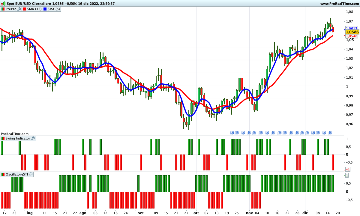360x216 pixels.
Task: Click the Swing Indicator red-green color icon
Action: (3, 138)
